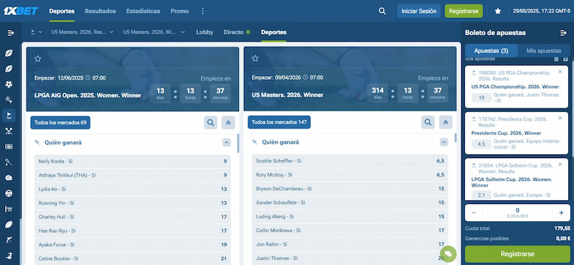The height and width of the screenshot is (265, 574).
Task: Open the Deportes top navigation item
Action: point(62,11)
